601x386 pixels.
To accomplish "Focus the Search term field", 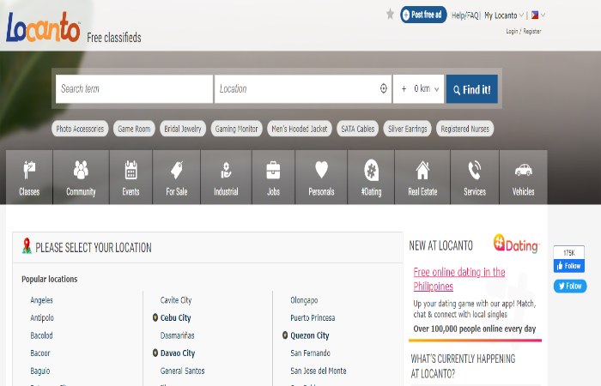I will coord(134,89).
